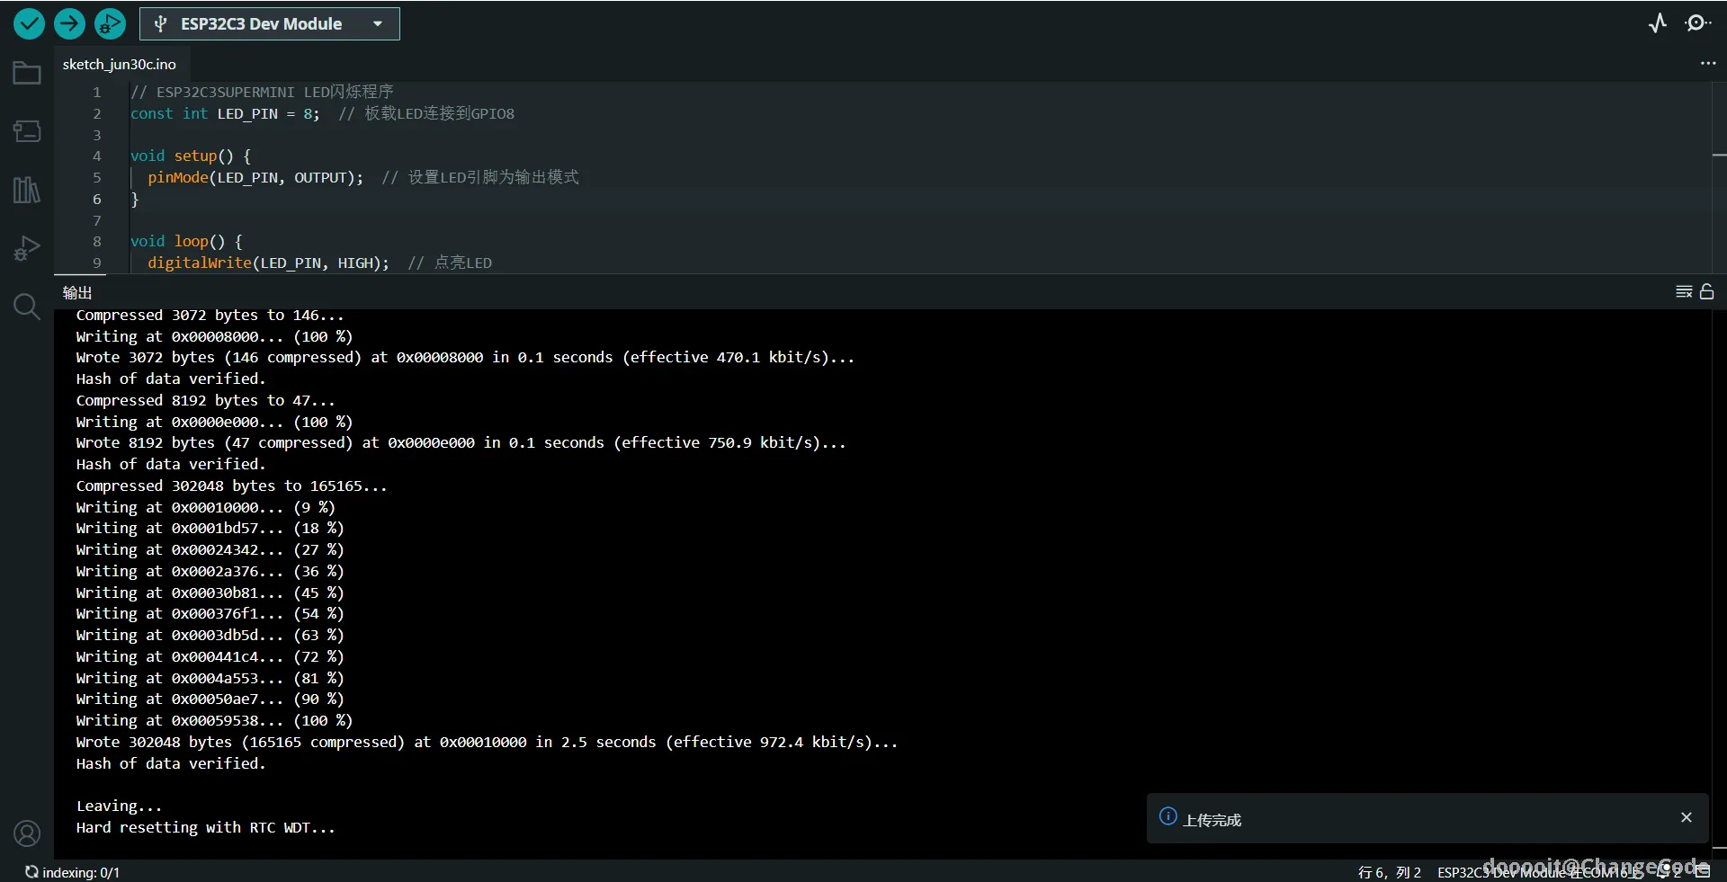The image size is (1727, 882).
Task: Open the Serial Plotter
Action: click(x=1658, y=23)
